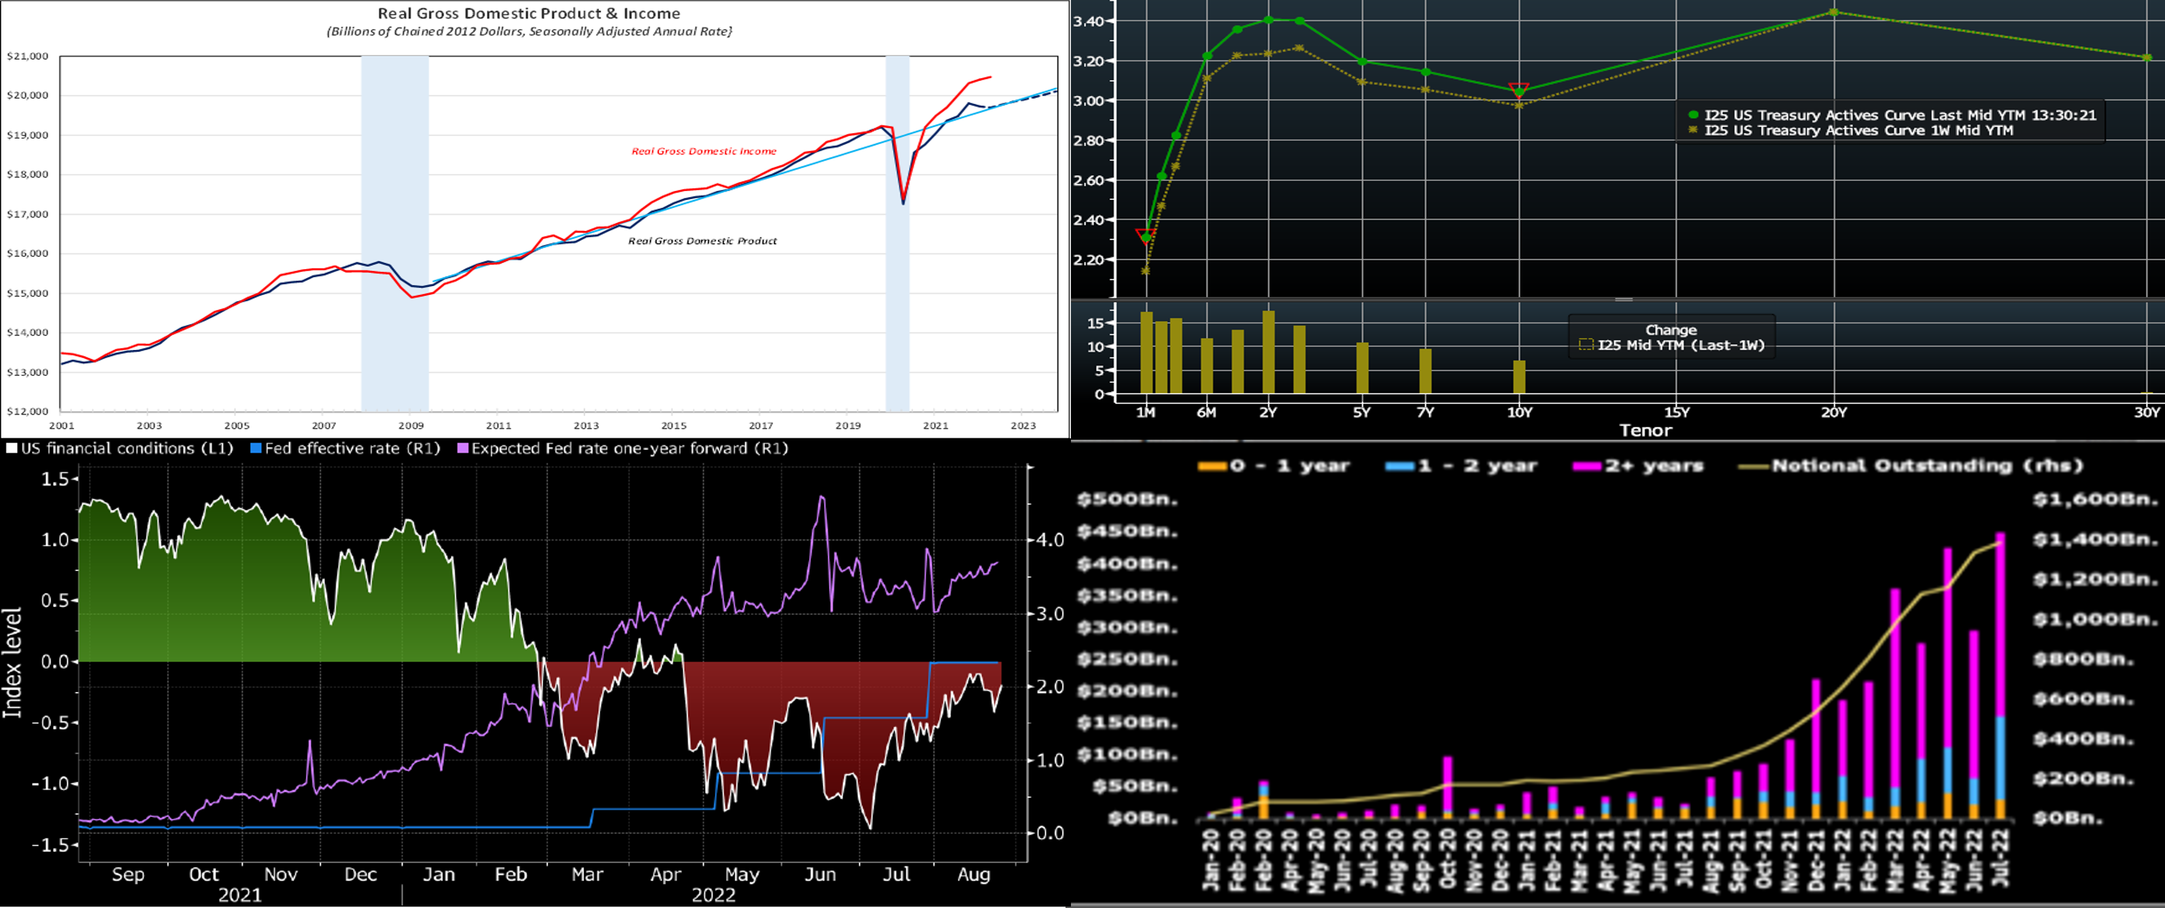Click the dashed square icon in Change legend
Screen dimensions: 2165x908
coord(1586,345)
